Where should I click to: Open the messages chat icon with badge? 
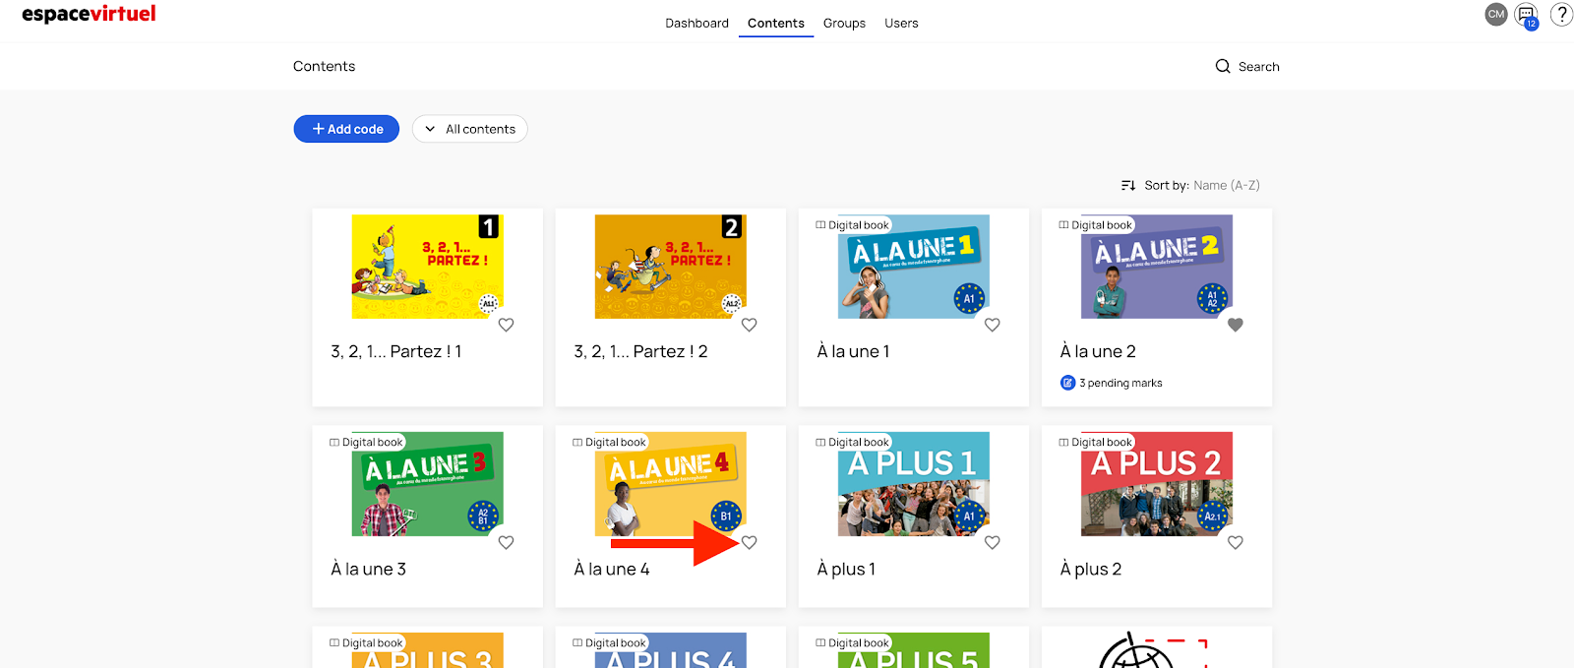coord(1526,15)
